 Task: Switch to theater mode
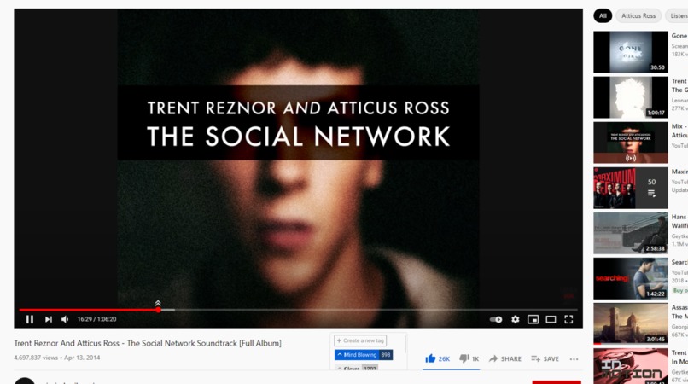tap(551, 319)
